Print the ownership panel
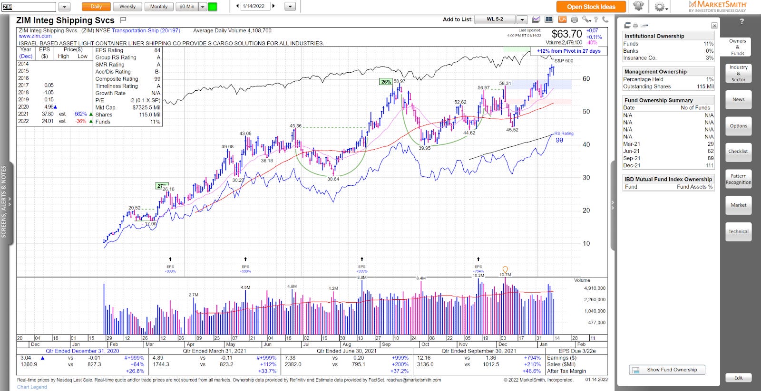This screenshot has height=391, width=761. point(635,25)
